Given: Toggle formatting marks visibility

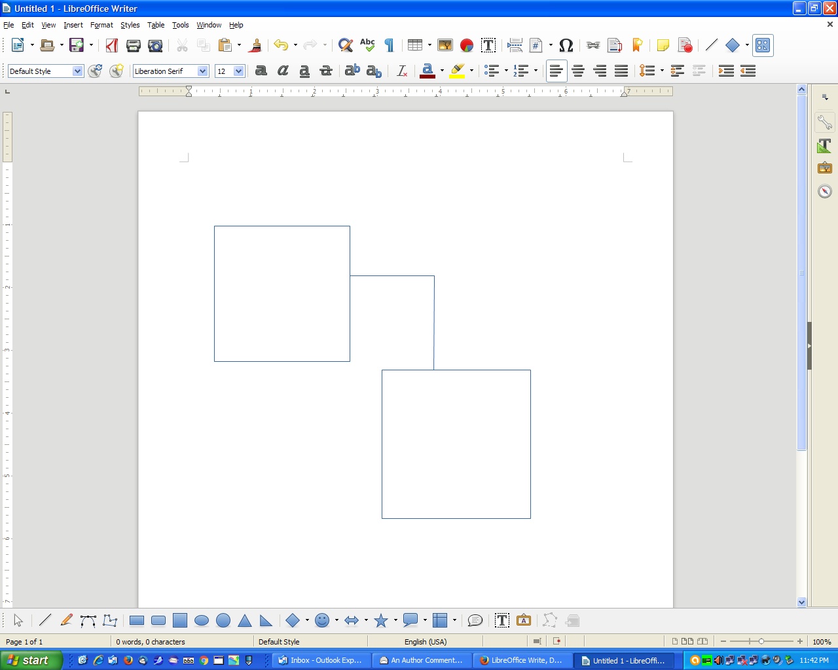Looking at the screenshot, I should point(388,45).
